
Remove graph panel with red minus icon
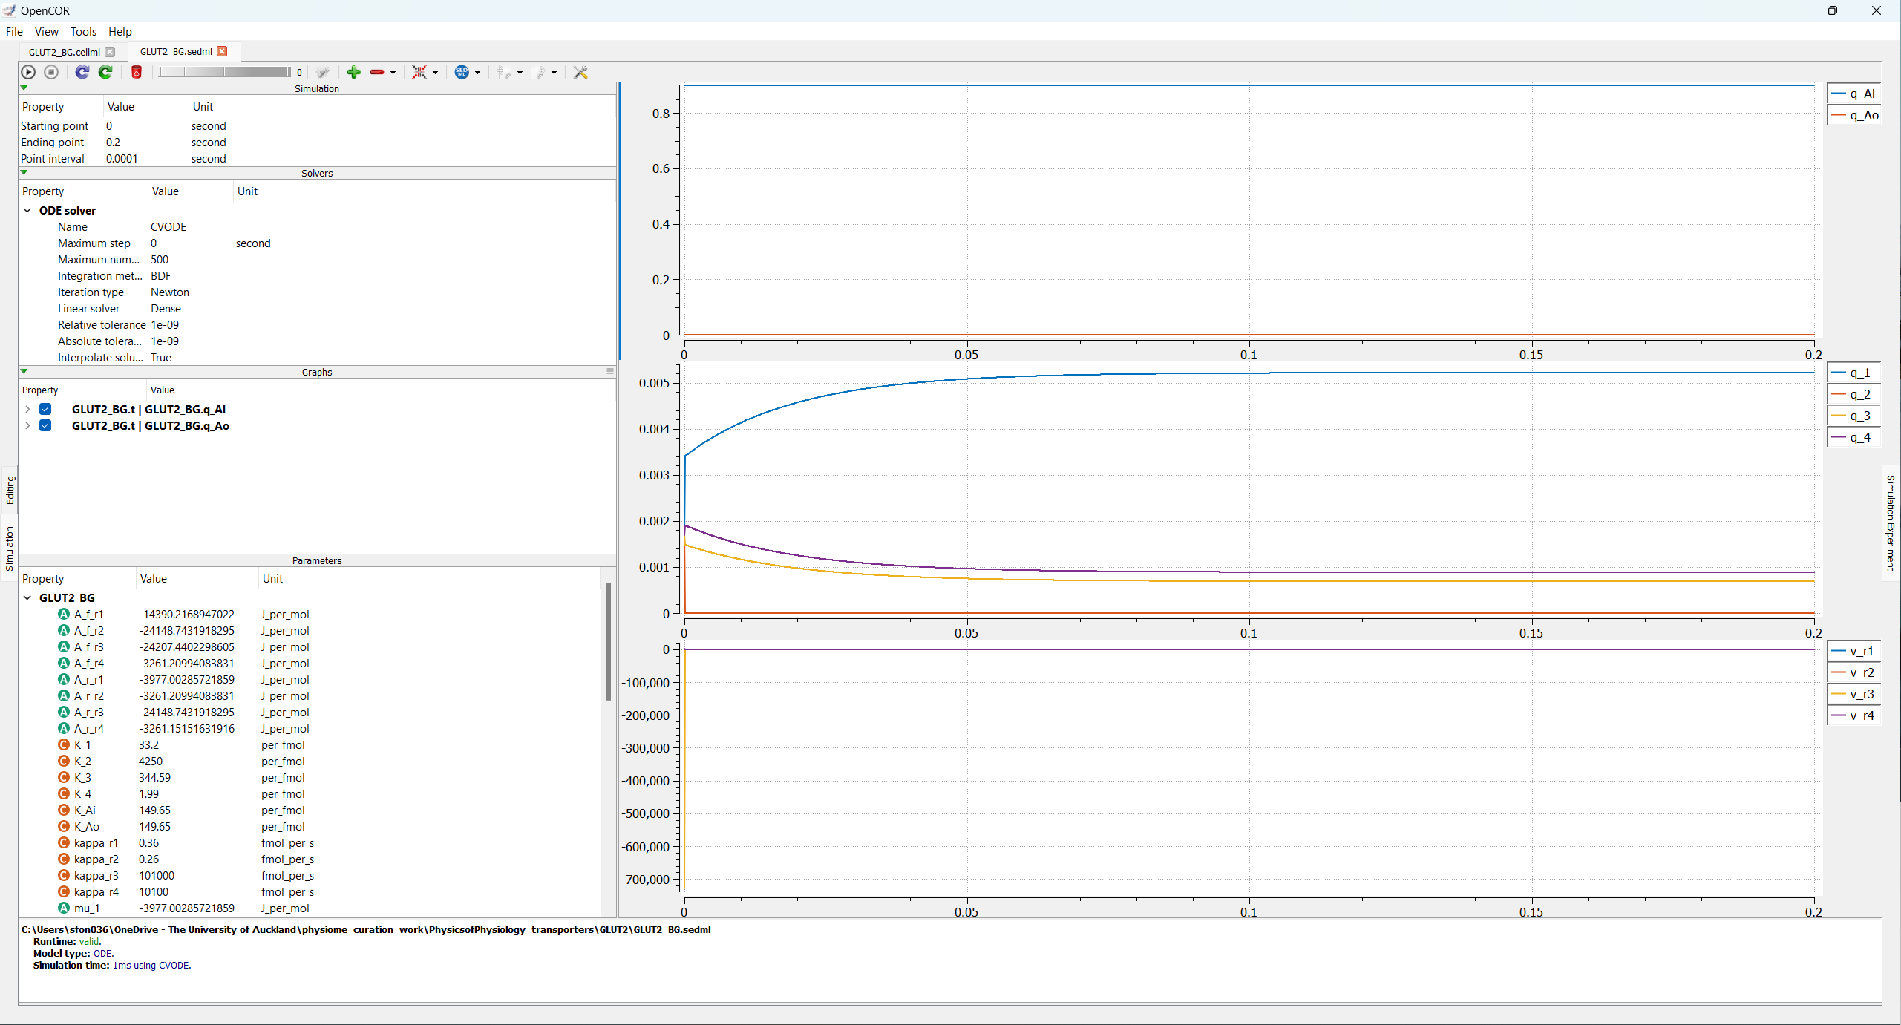pyautogui.click(x=377, y=72)
